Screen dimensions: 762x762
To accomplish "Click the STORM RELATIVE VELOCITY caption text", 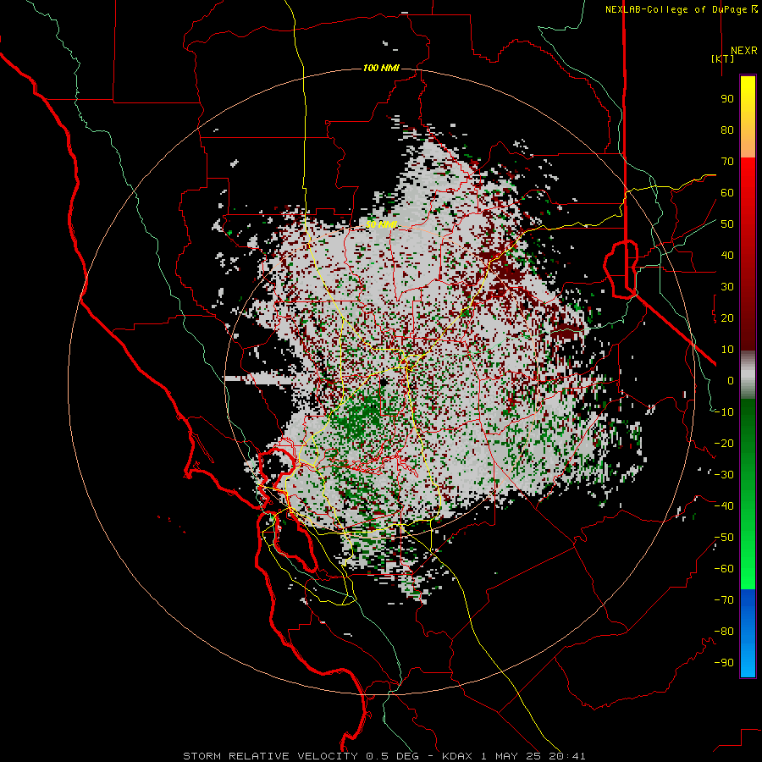I will pos(271,756).
